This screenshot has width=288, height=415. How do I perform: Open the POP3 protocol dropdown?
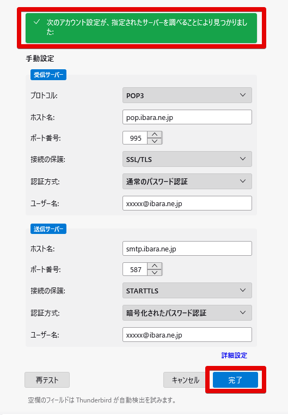click(x=187, y=95)
